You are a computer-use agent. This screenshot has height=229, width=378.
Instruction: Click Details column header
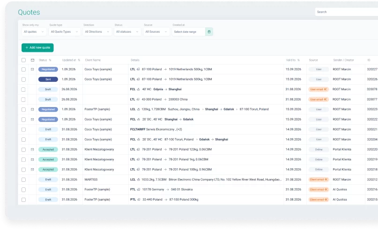click(x=135, y=60)
